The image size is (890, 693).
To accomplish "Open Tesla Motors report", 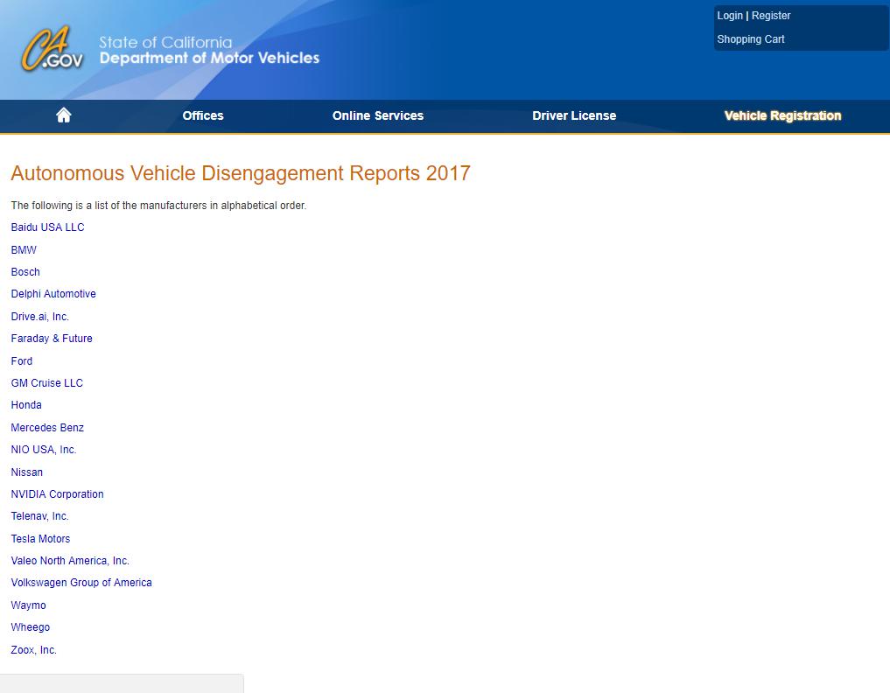I will pyautogui.click(x=40, y=539).
